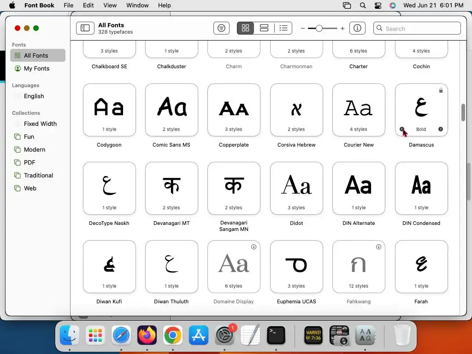Open the File menu

pos(69,6)
